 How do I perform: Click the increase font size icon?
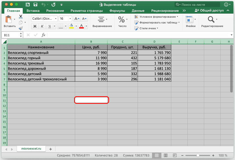(x=76, y=19)
